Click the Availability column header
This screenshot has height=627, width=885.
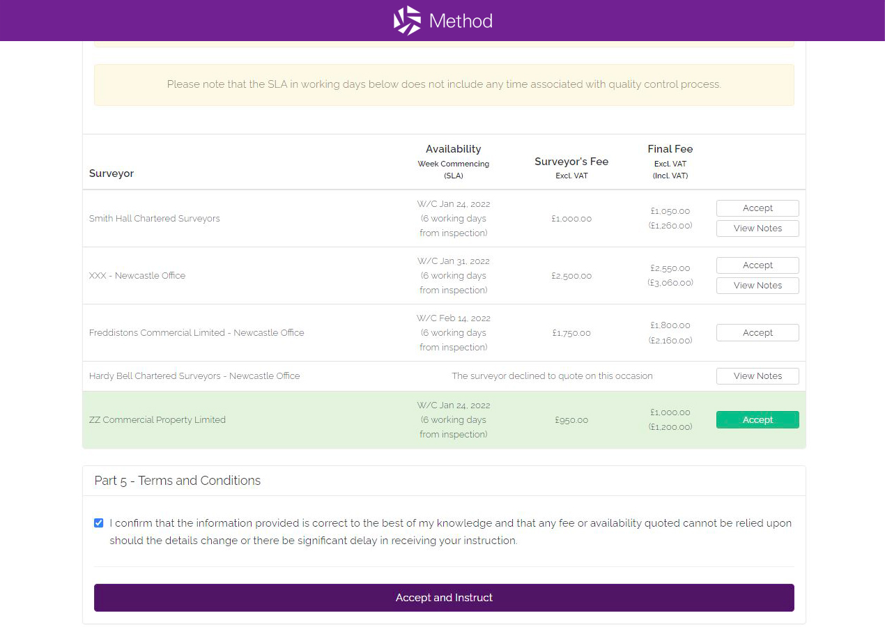(x=453, y=149)
